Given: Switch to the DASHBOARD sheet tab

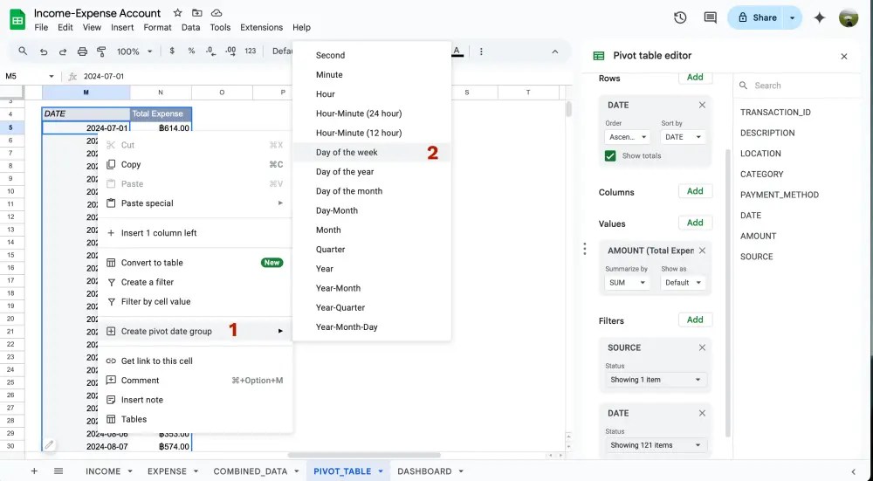Looking at the screenshot, I should 424,471.
